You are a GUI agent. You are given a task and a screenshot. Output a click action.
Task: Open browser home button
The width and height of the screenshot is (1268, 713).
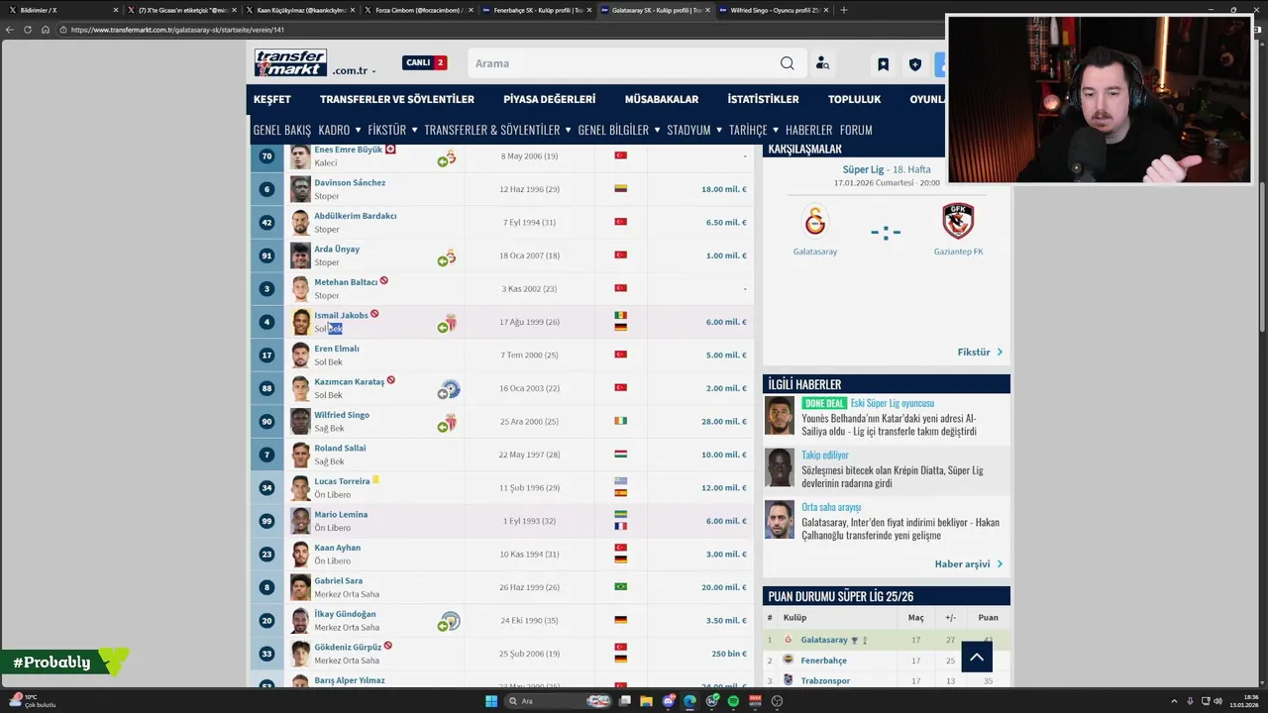click(46, 30)
